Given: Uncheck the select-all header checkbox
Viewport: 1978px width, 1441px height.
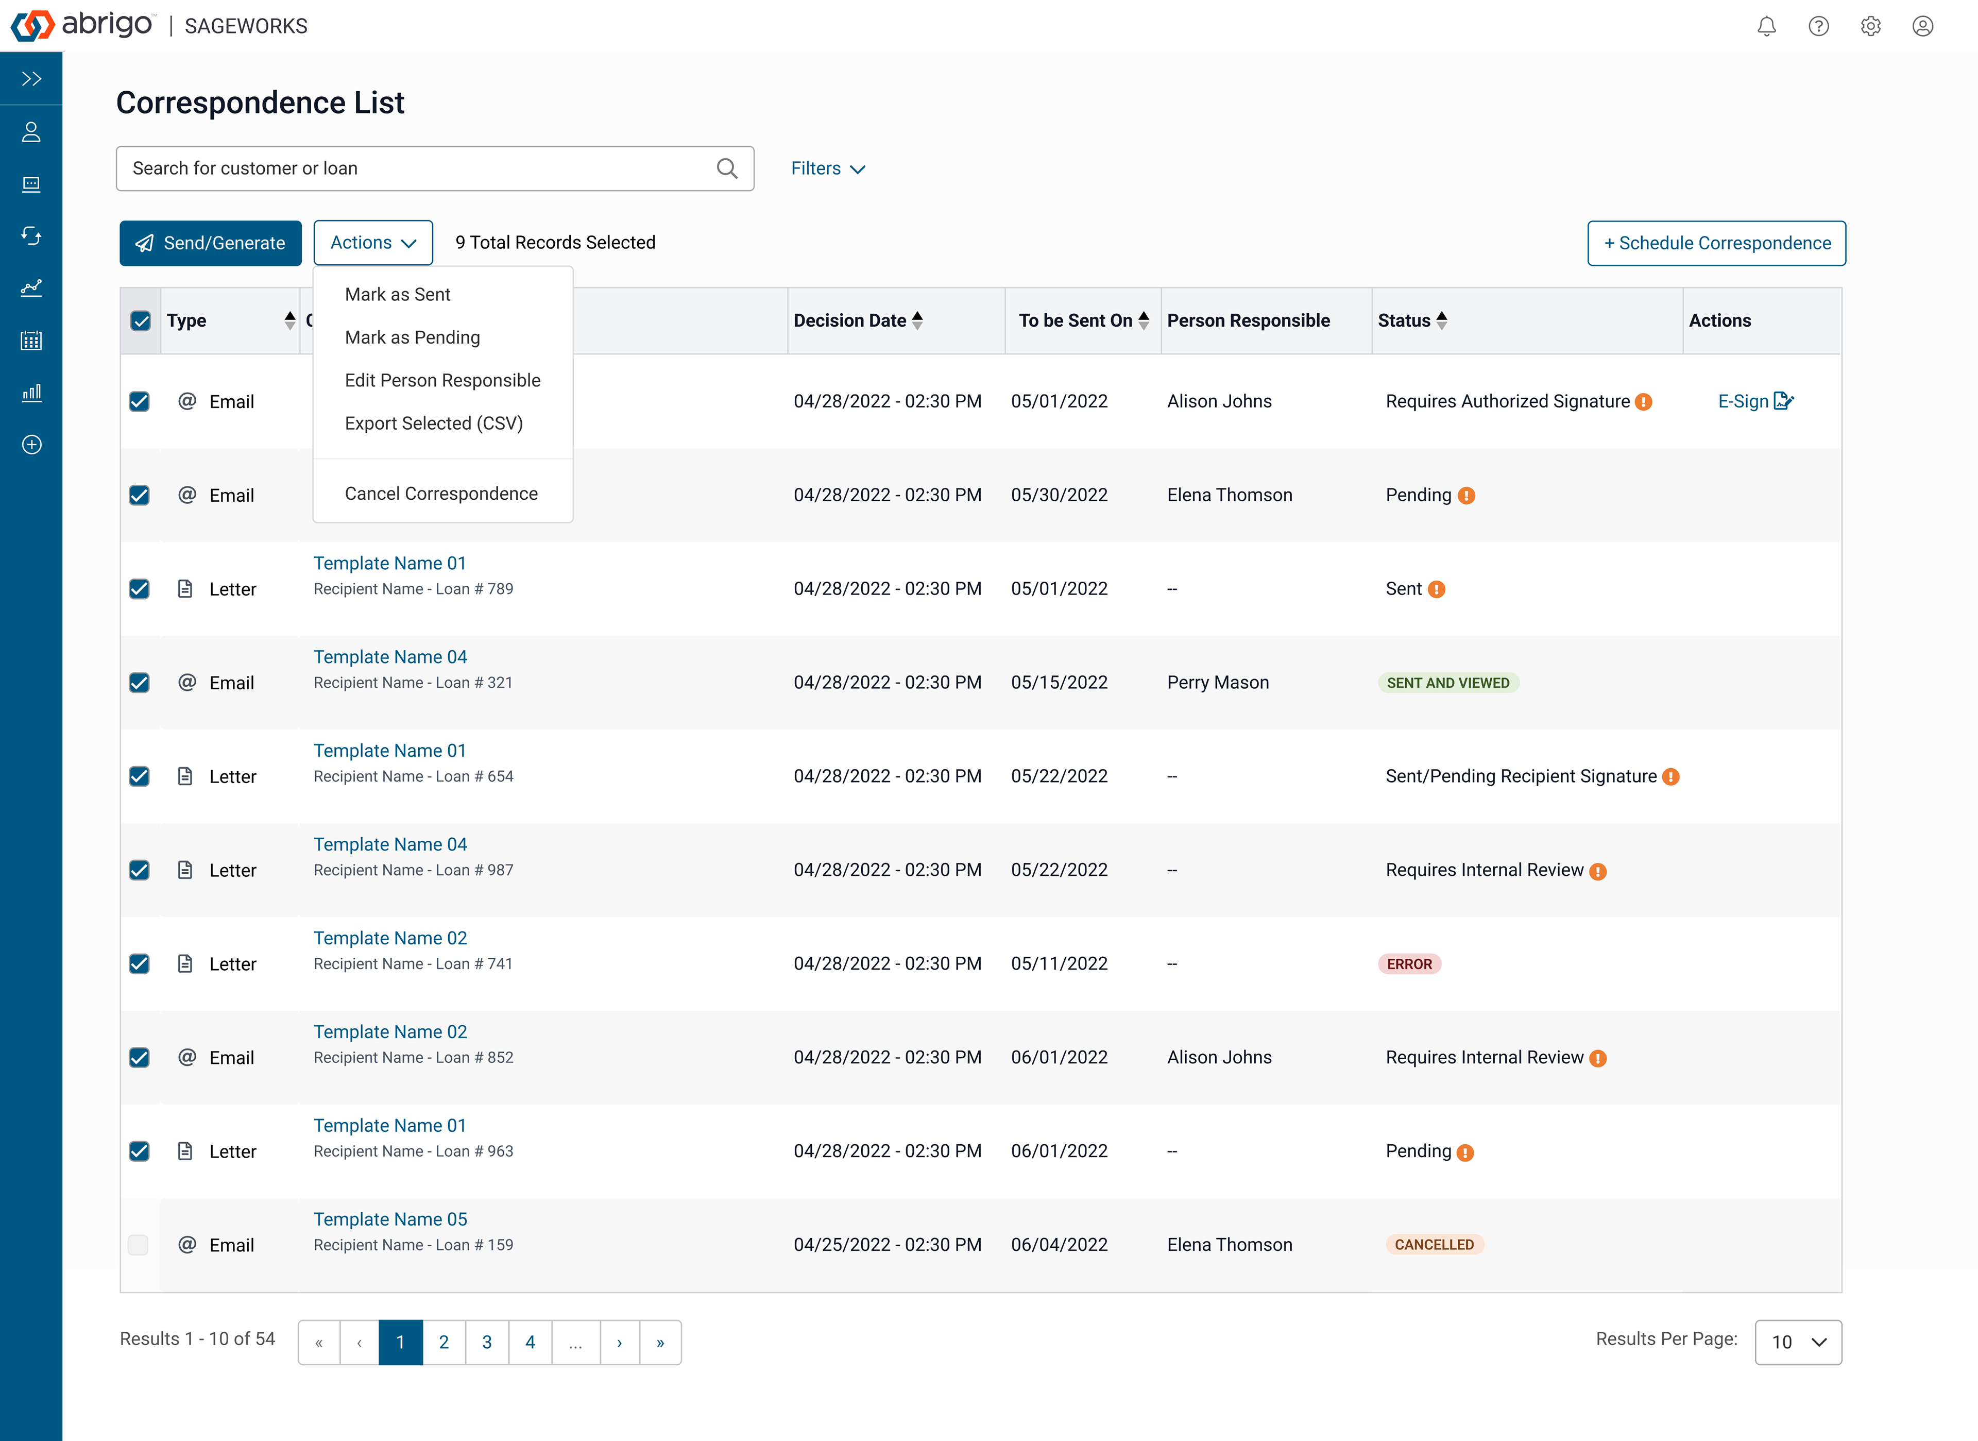Looking at the screenshot, I should point(141,321).
